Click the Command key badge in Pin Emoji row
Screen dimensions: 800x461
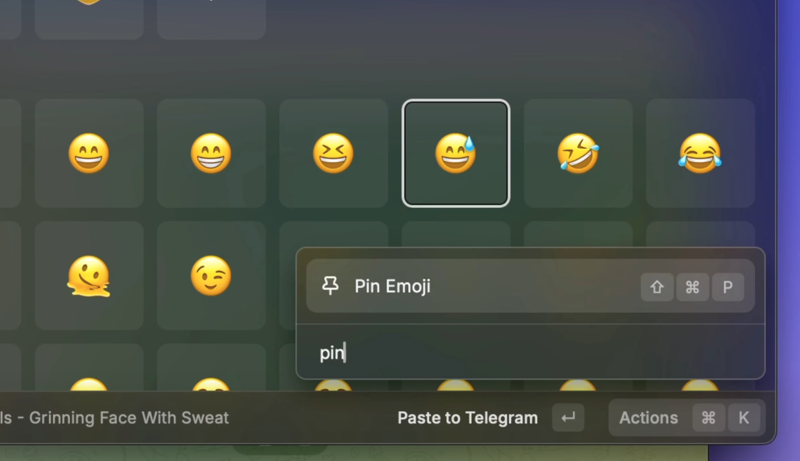point(692,287)
